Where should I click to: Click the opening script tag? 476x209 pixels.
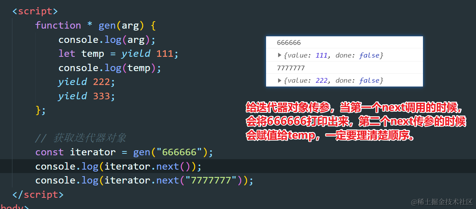tap(35, 11)
